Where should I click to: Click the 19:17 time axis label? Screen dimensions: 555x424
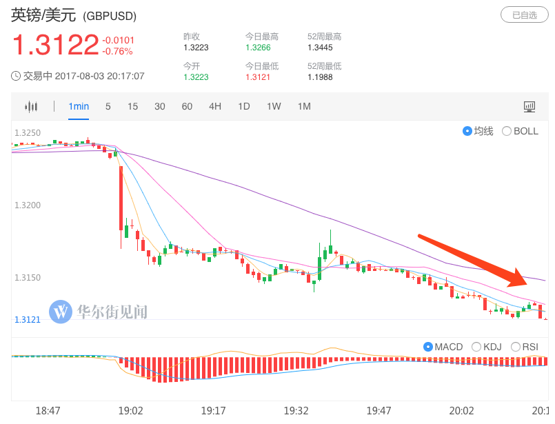pos(214,411)
